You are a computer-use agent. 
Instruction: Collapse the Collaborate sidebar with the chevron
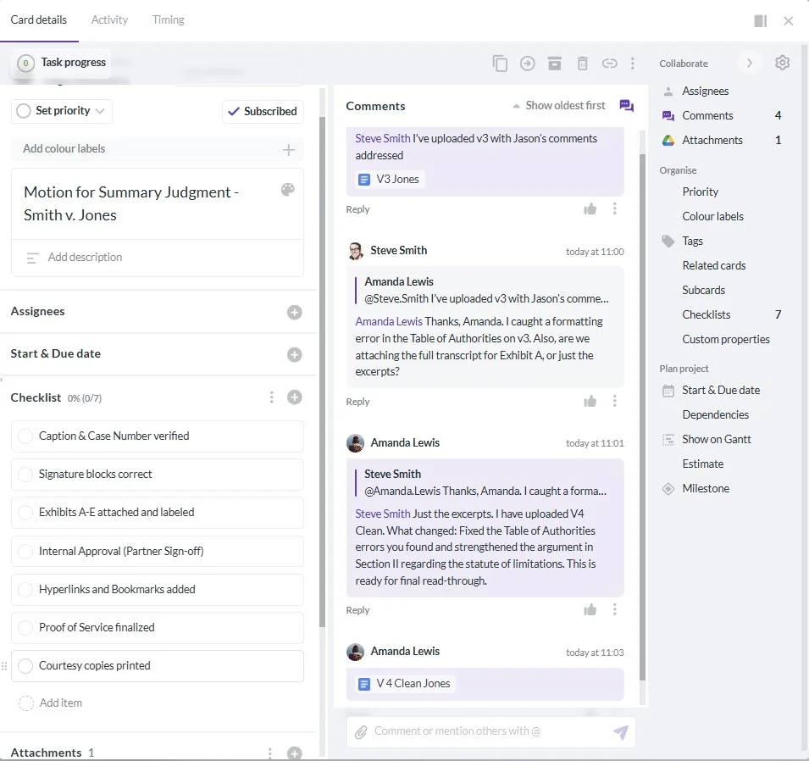click(x=749, y=63)
